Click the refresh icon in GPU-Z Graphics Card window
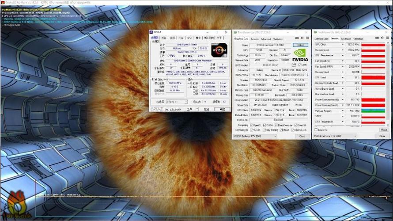This screenshot has height=221, width=393. coord(302,38)
